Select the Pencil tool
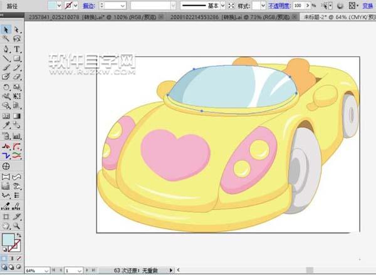This screenshot has height=275, width=376. [17, 68]
